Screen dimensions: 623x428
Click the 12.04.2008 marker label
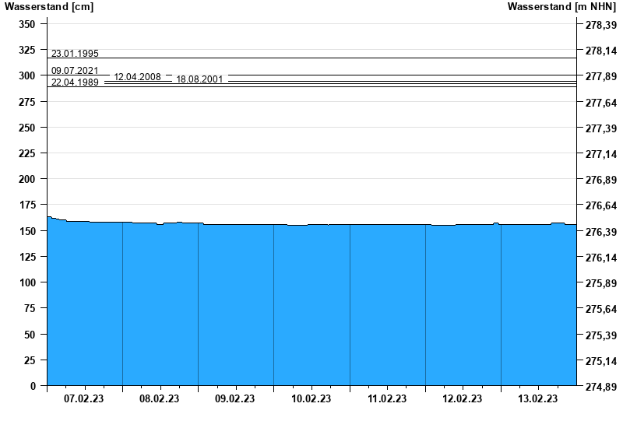coord(138,77)
